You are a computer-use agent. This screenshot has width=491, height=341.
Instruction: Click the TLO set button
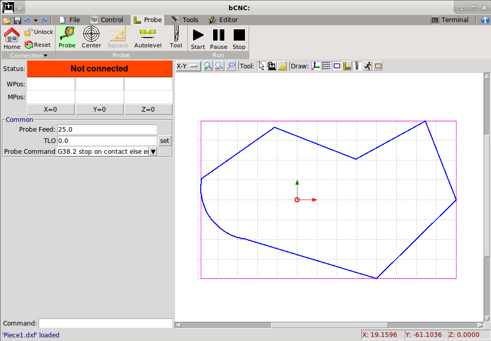[x=165, y=141]
